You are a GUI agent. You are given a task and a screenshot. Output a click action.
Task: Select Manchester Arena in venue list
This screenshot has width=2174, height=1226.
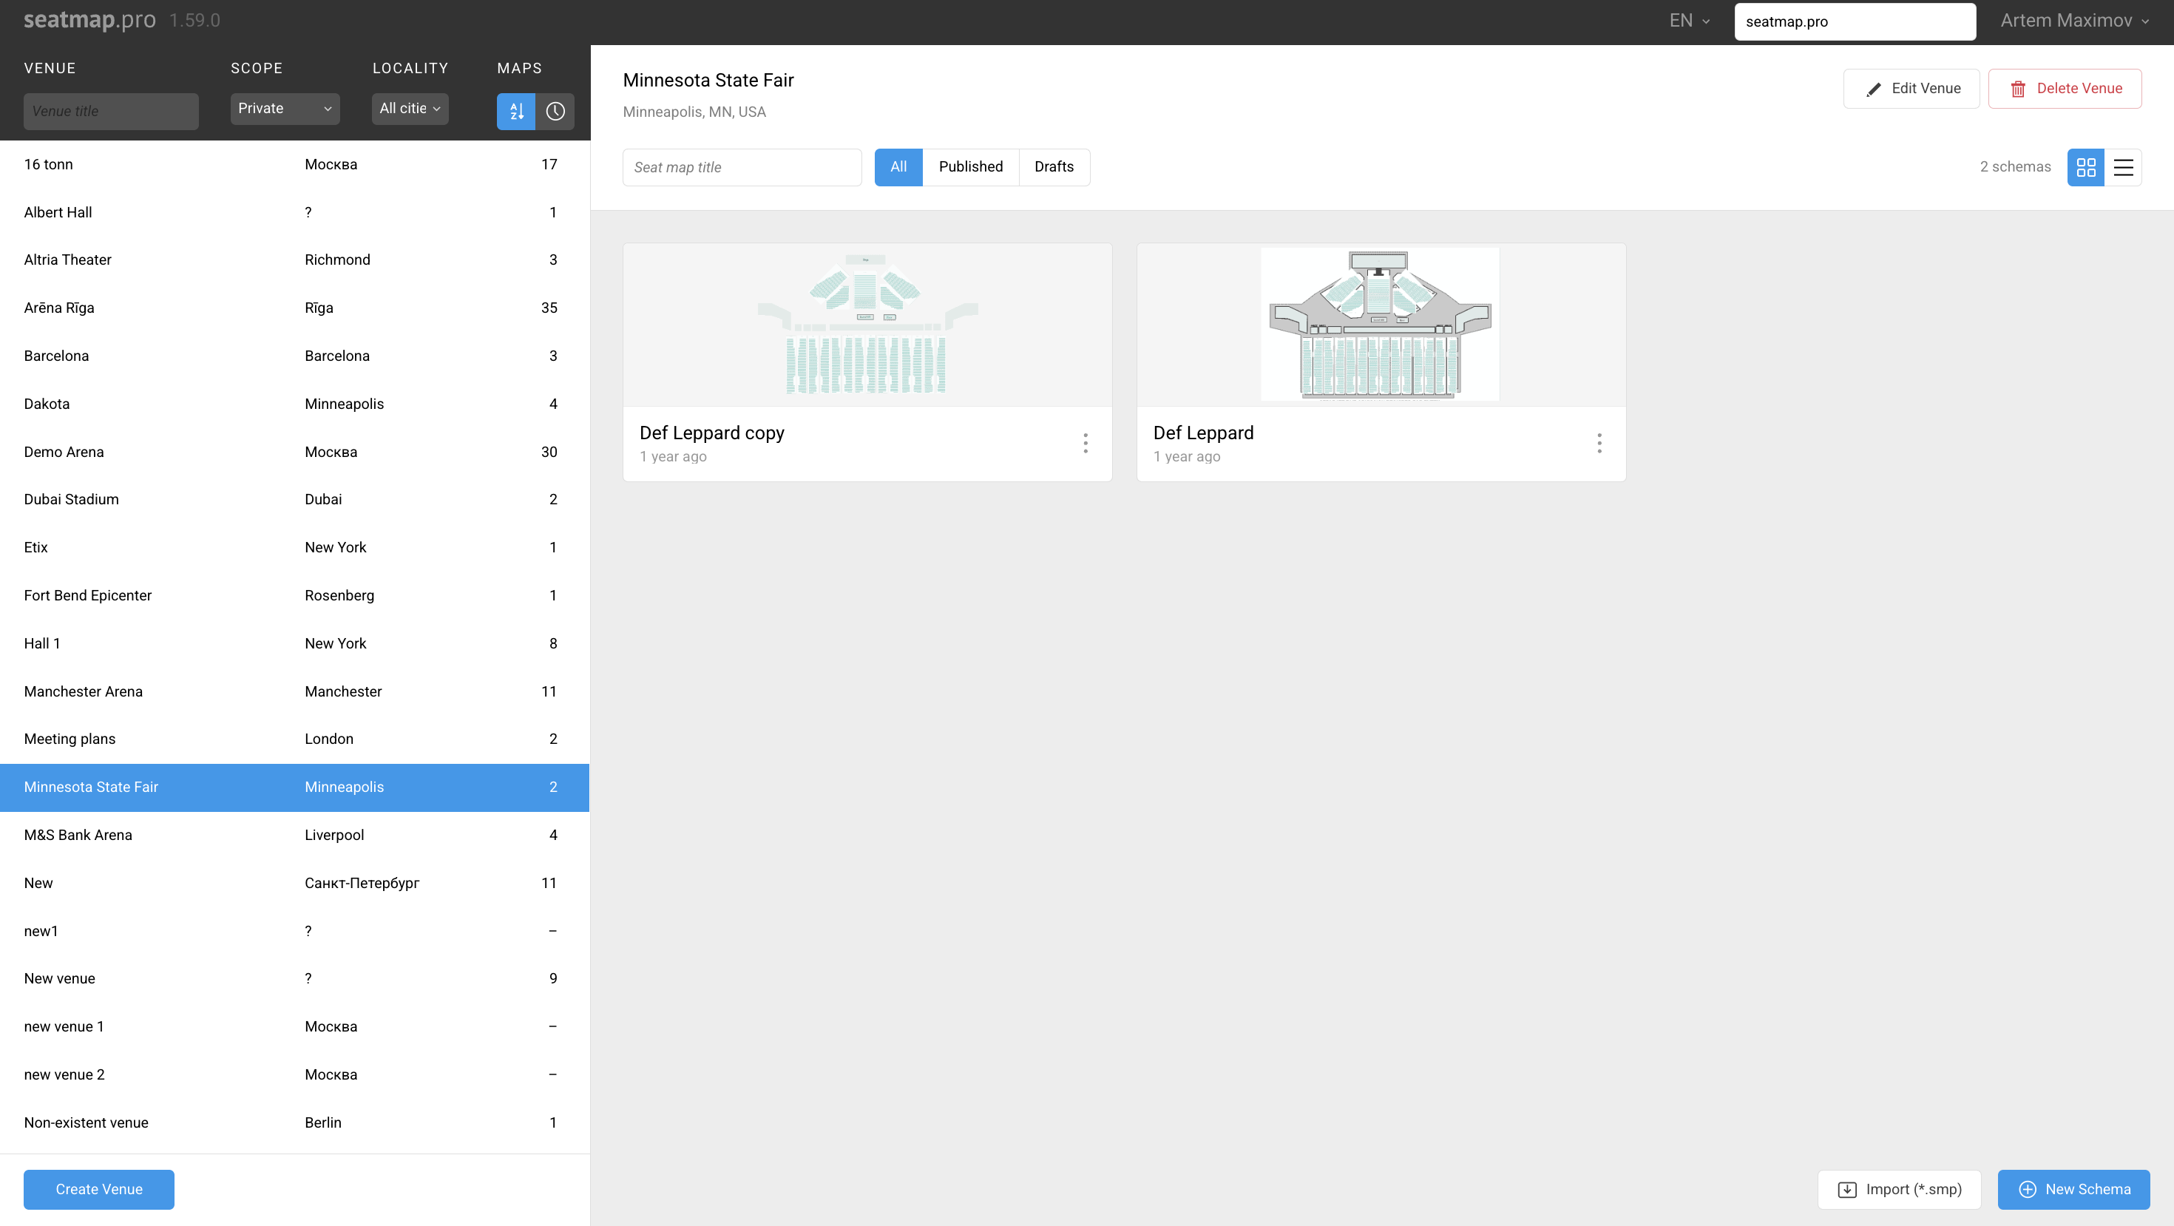[83, 691]
